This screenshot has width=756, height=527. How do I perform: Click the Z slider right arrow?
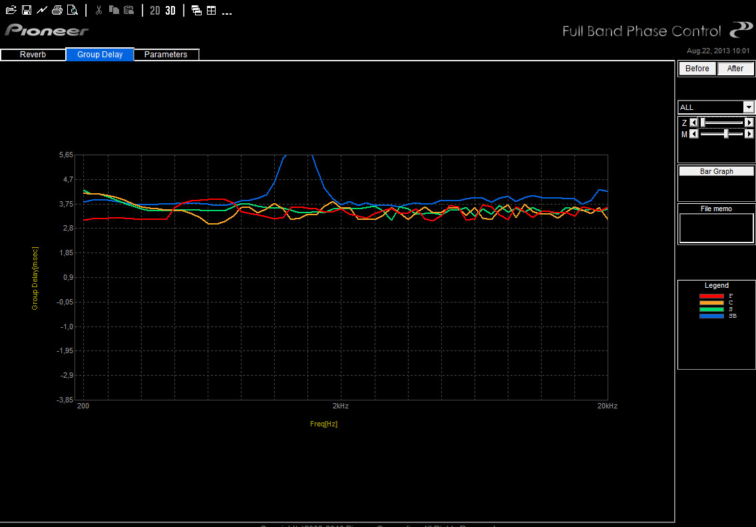coord(749,123)
